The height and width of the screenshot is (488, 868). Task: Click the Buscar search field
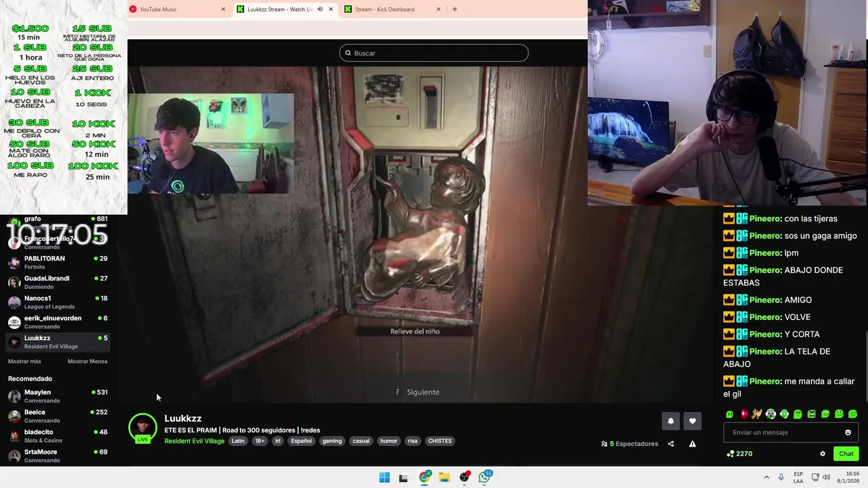click(434, 53)
